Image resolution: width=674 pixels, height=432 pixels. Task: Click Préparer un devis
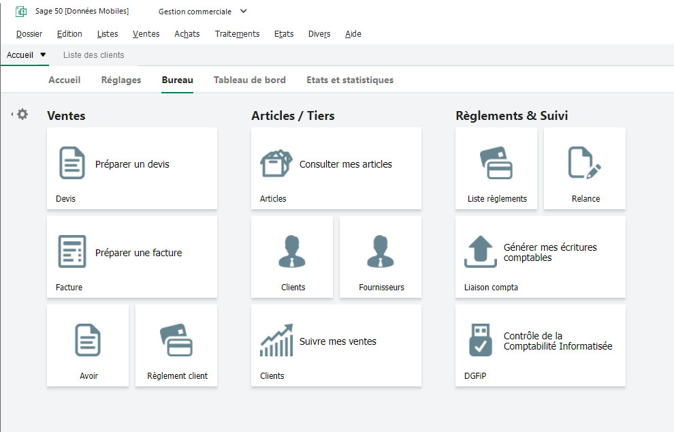pos(132,164)
